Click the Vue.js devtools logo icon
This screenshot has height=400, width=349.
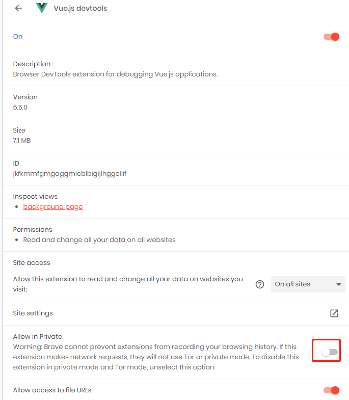pos(42,8)
